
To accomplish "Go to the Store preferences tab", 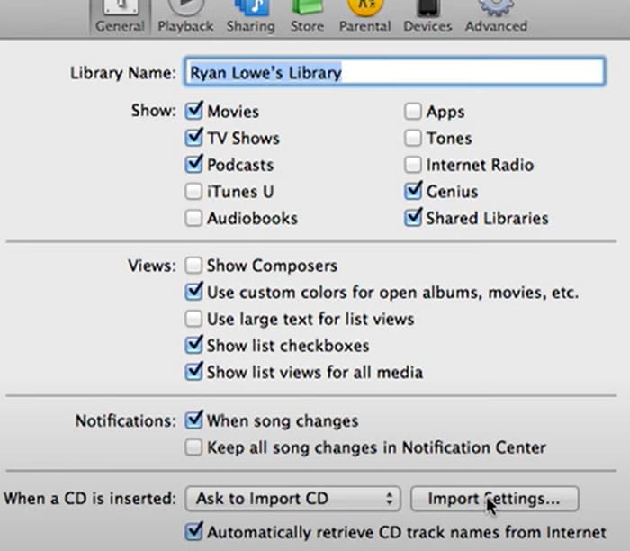I will (x=307, y=17).
